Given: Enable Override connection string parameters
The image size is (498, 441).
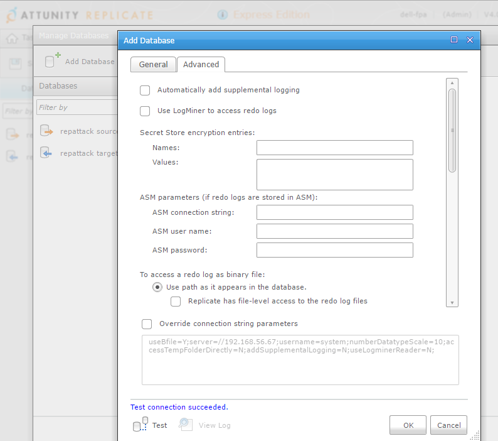Looking at the screenshot, I should pos(147,324).
